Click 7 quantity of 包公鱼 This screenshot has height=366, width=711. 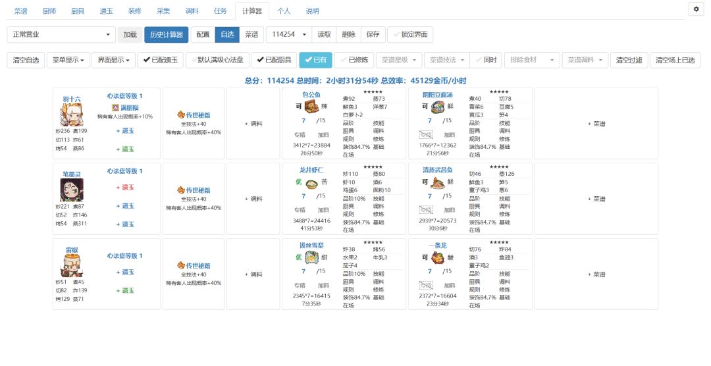[x=303, y=120]
